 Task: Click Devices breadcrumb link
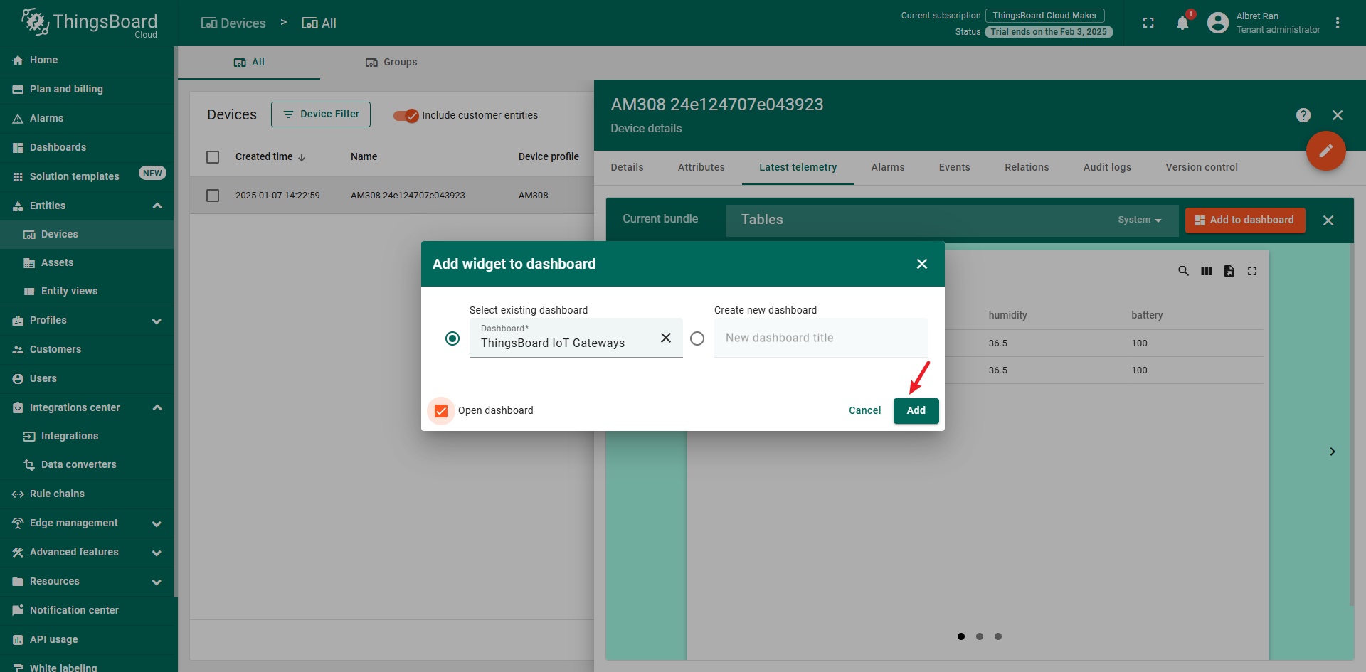pyautogui.click(x=233, y=23)
